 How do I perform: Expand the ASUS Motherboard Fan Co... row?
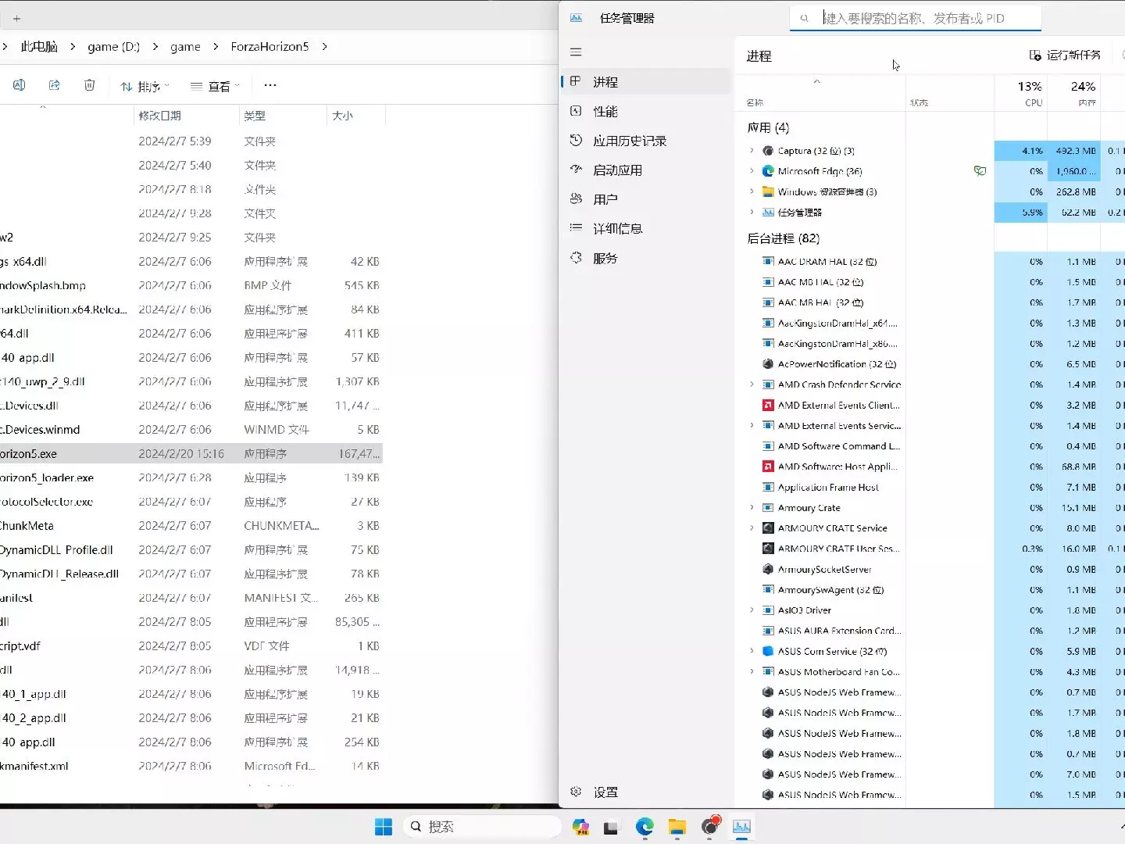(752, 672)
